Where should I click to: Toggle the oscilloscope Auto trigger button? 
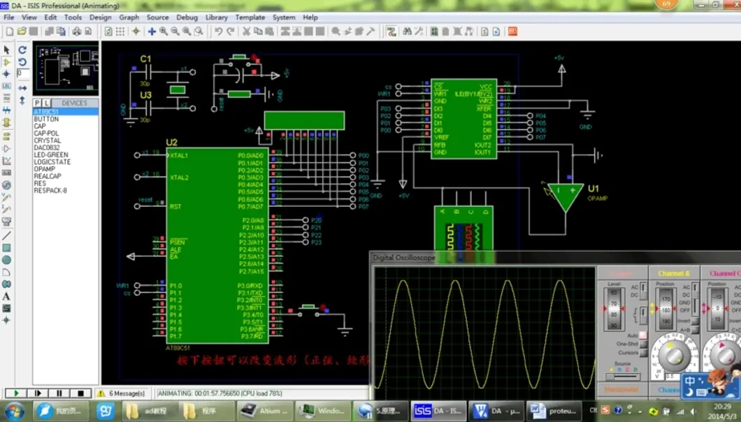(x=643, y=335)
